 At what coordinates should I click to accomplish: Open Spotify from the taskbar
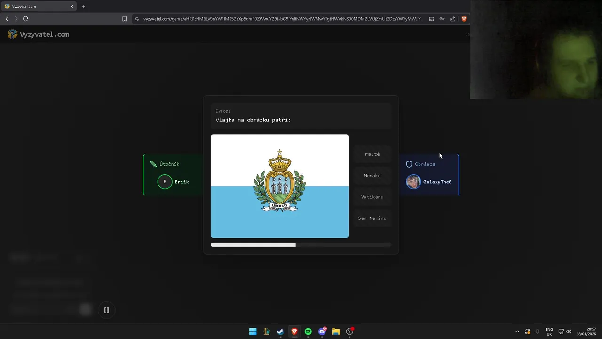(x=308, y=331)
